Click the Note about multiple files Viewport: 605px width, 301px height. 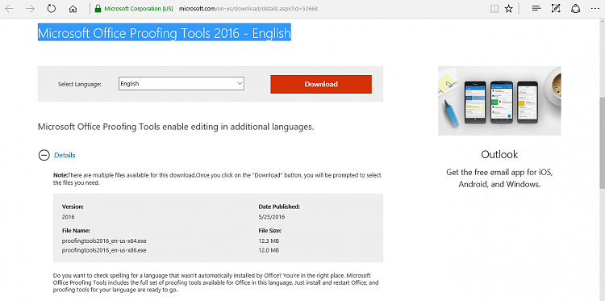click(217, 179)
